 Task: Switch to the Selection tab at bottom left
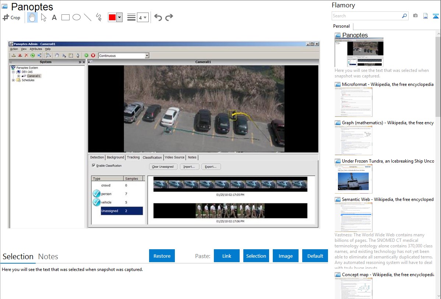point(18,257)
